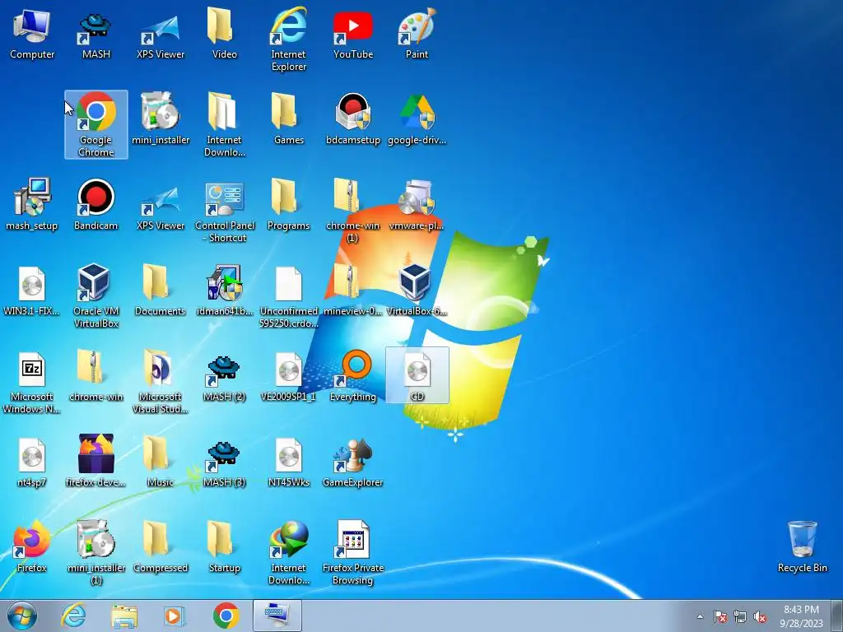Image resolution: width=843 pixels, height=632 pixels.
Task: Select the Google Chrome desktop shortcut
Action: click(x=95, y=125)
